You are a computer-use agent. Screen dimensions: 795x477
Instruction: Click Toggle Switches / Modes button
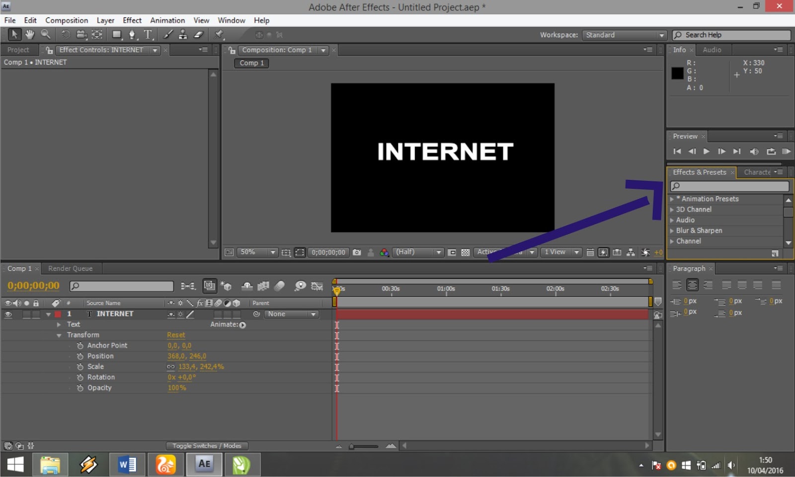point(207,446)
